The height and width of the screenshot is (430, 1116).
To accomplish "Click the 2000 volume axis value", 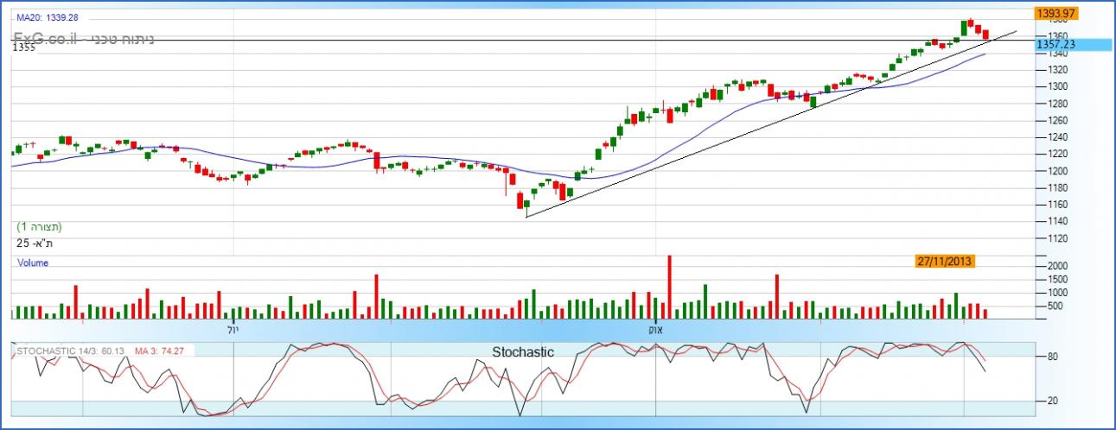I will tap(1056, 266).
